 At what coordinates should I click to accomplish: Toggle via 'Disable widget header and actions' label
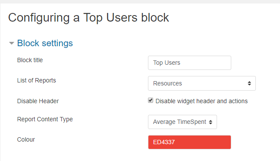[x=201, y=101]
